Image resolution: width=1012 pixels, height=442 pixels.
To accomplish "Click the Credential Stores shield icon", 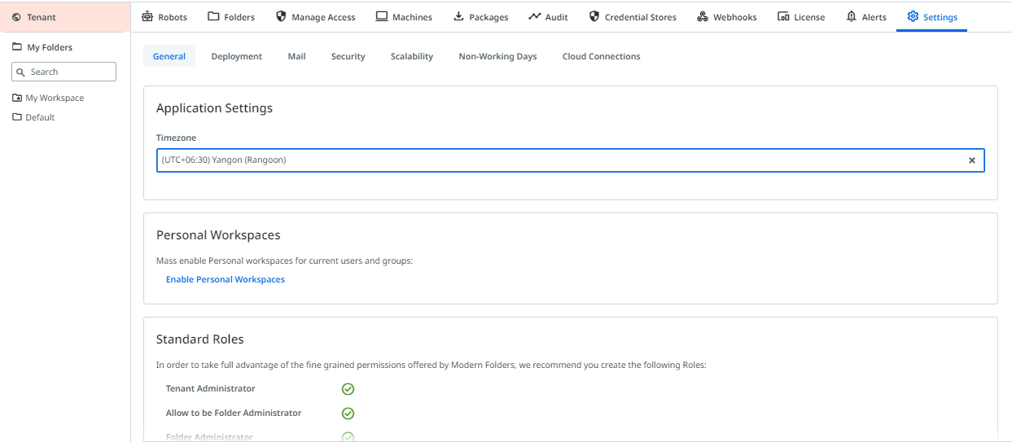I will point(594,16).
